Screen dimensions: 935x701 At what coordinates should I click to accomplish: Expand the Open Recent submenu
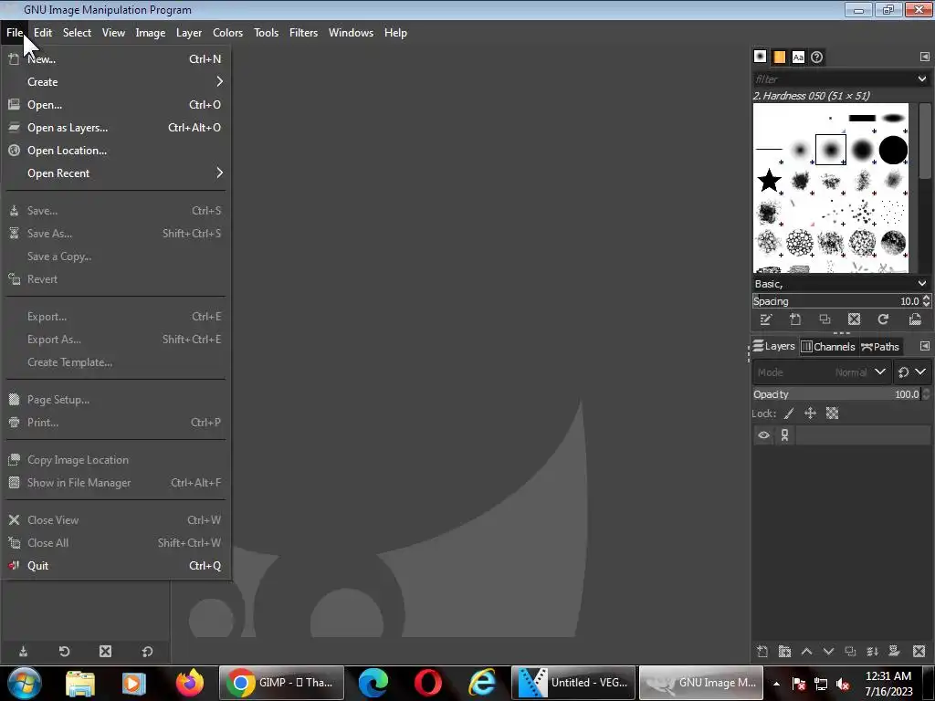pyautogui.click(x=117, y=173)
